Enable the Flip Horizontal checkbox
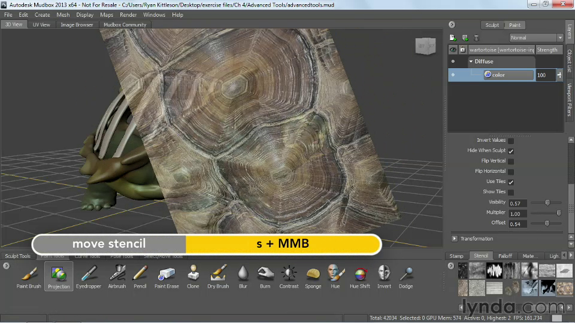Screen dimensions: 575x323 point(511,171)
